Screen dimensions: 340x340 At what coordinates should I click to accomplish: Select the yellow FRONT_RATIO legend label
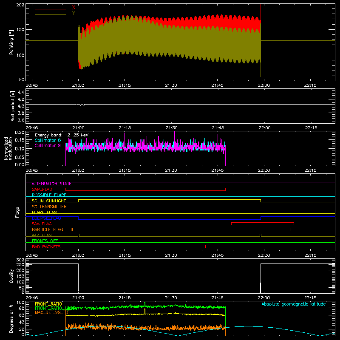click(x=48, y=304)
